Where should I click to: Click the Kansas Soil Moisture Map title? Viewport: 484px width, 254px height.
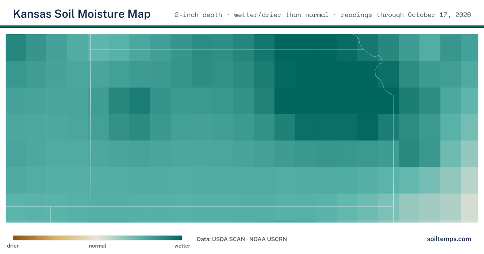(82, 14)
